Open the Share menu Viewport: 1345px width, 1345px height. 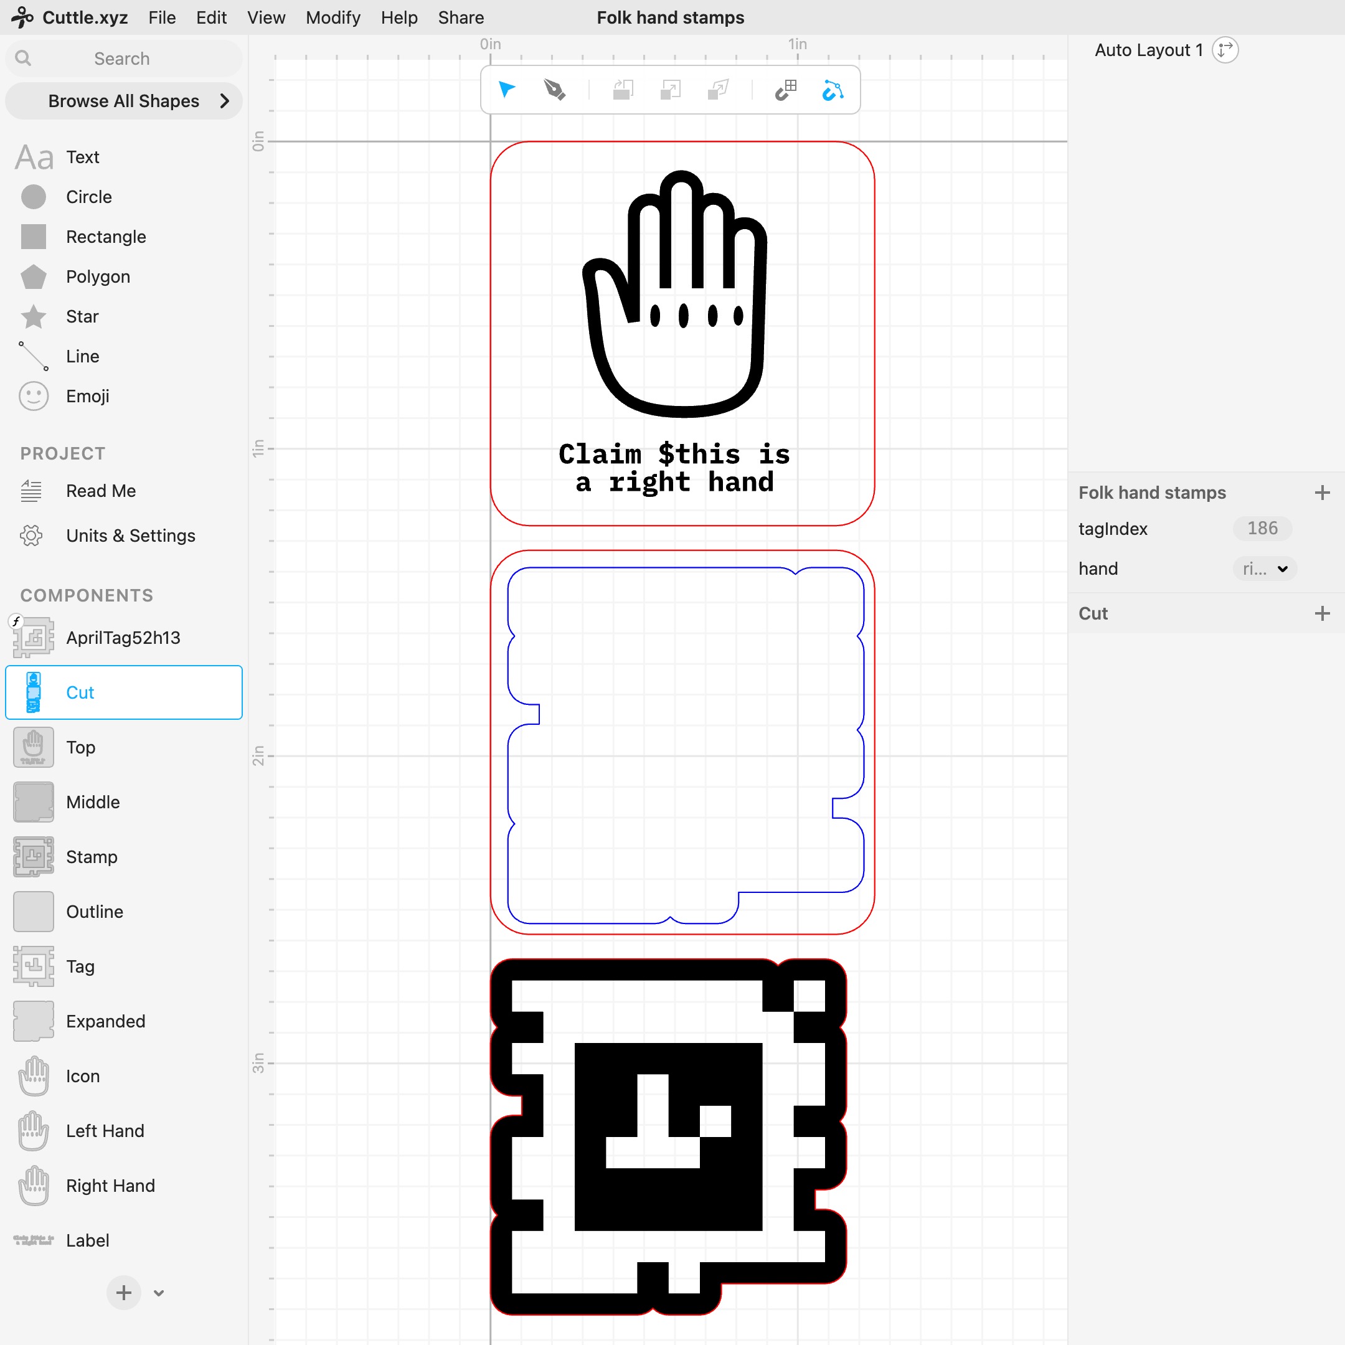(461, 17)
